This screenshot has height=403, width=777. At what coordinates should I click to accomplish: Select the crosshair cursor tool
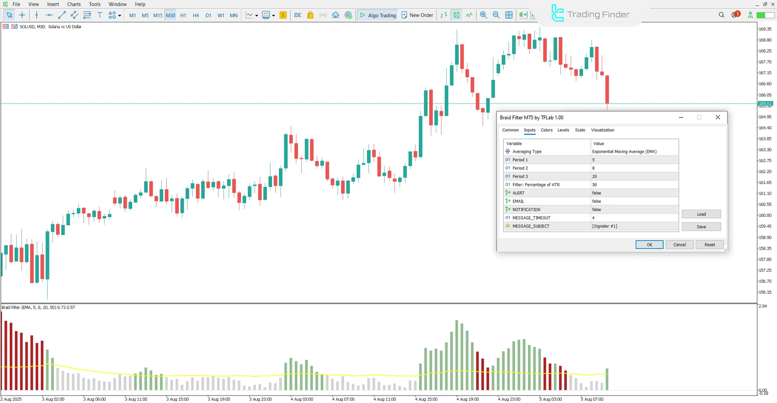tap(22, 15)
